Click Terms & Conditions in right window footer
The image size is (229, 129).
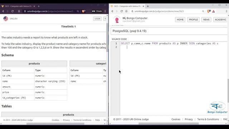click(x=208, y=119)
